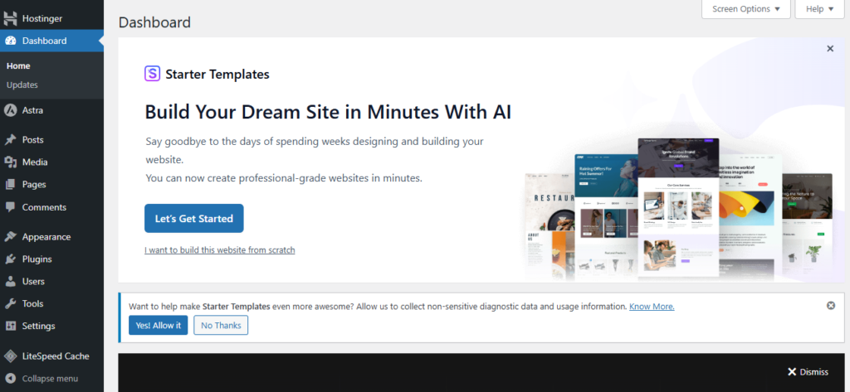Open the Posts menu
The image size is (850, 392).
pyautogui.click(x=52, y=140)
